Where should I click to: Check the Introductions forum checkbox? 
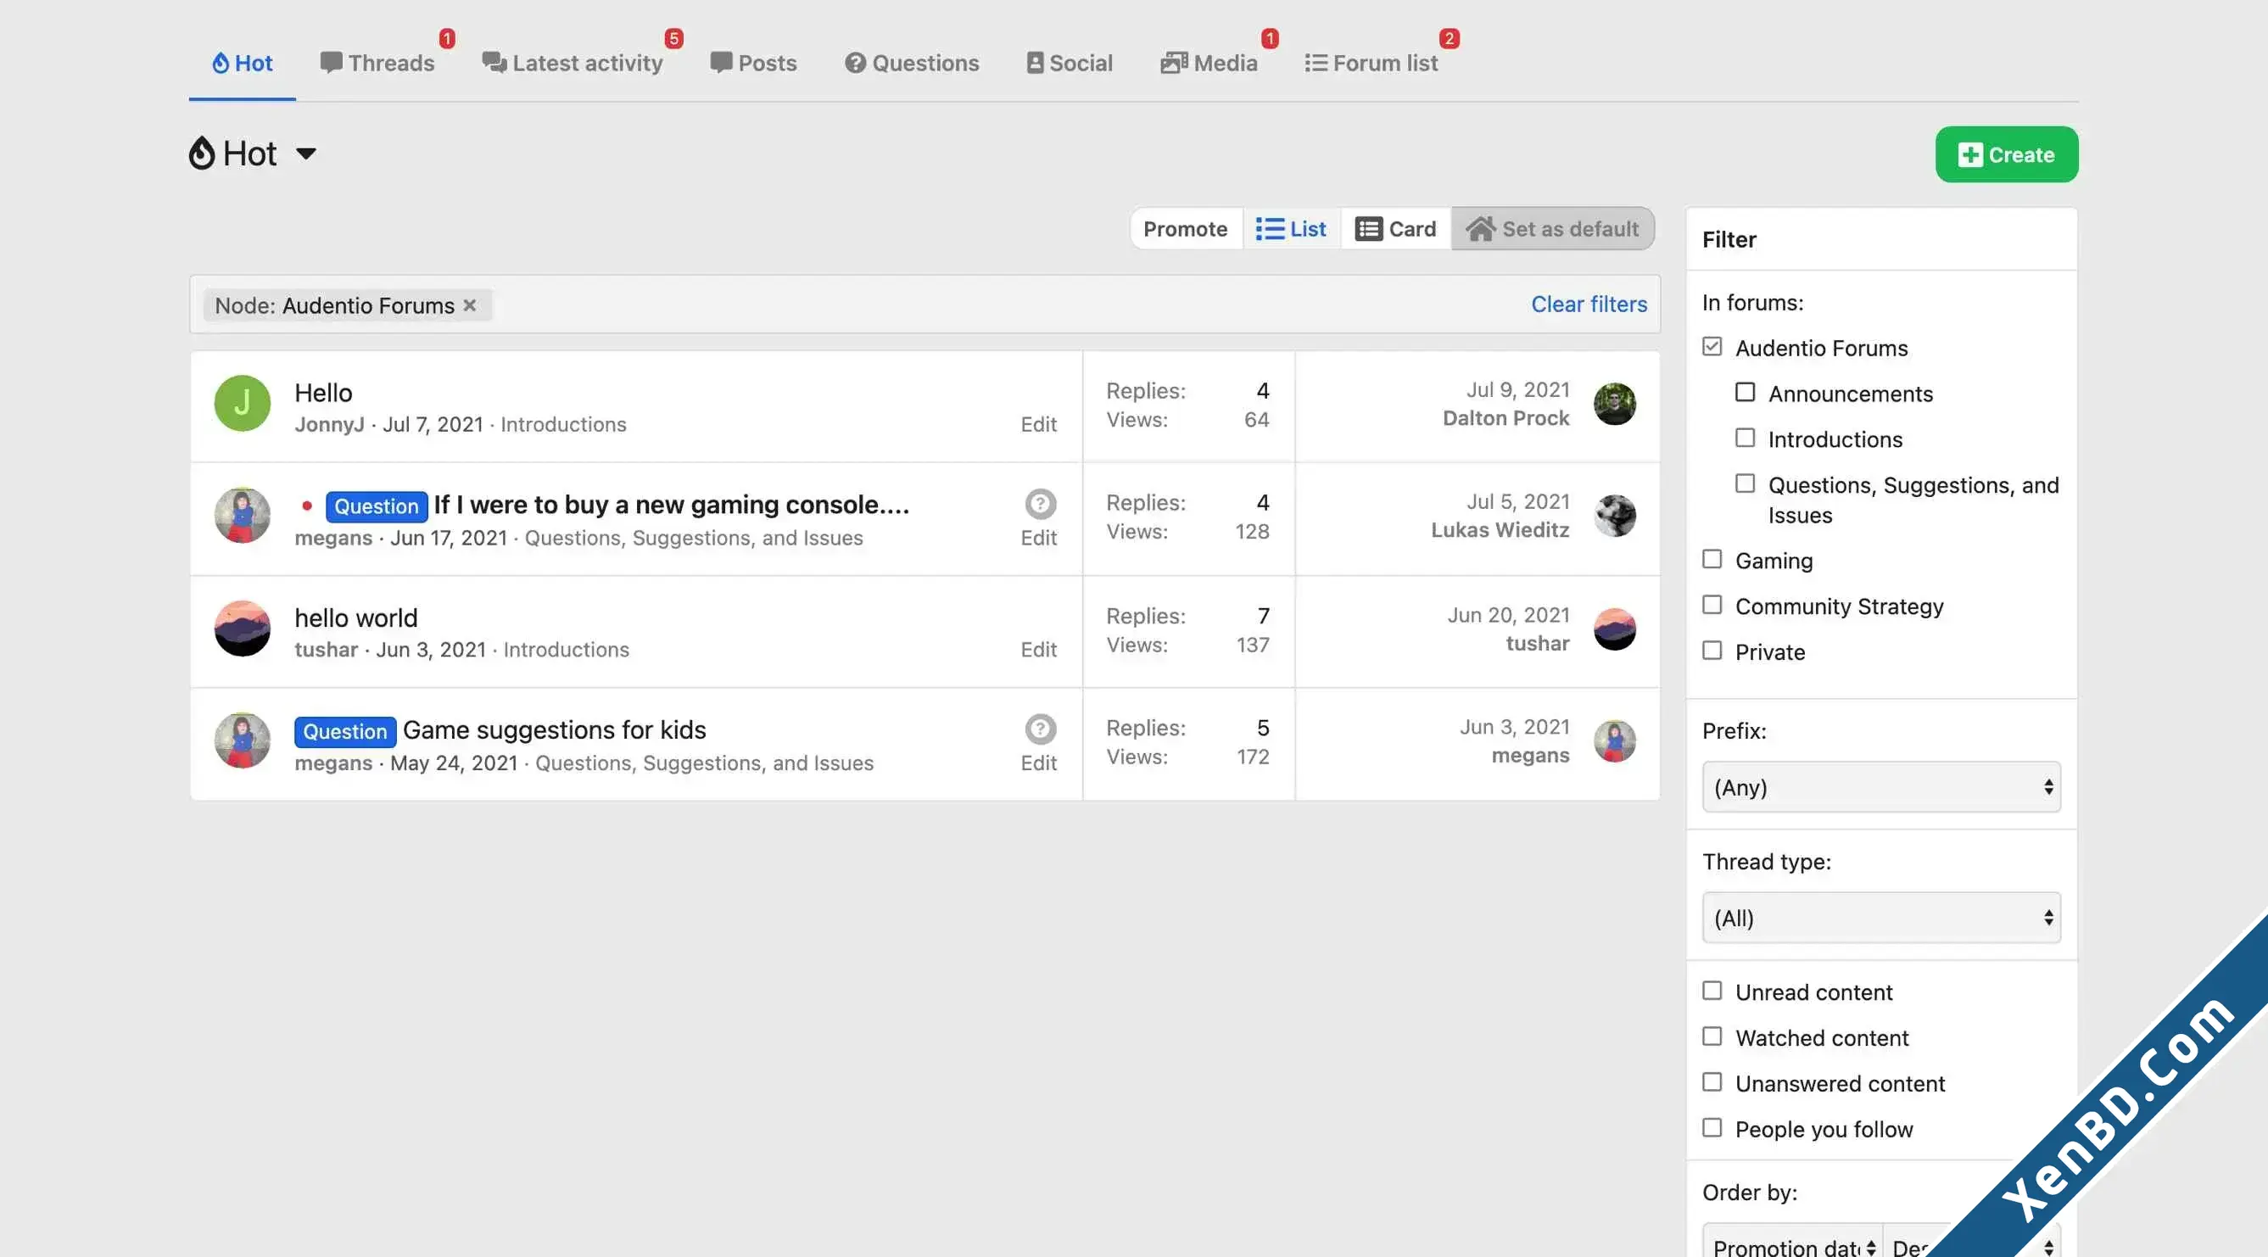point(1745,439)
